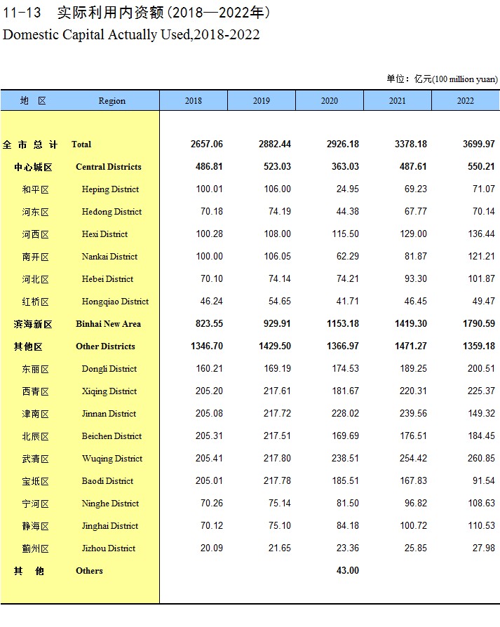Click the English title Domestic Capital Actually Used
The height and width of the screenshot is (627, 500).
point(96,35)
